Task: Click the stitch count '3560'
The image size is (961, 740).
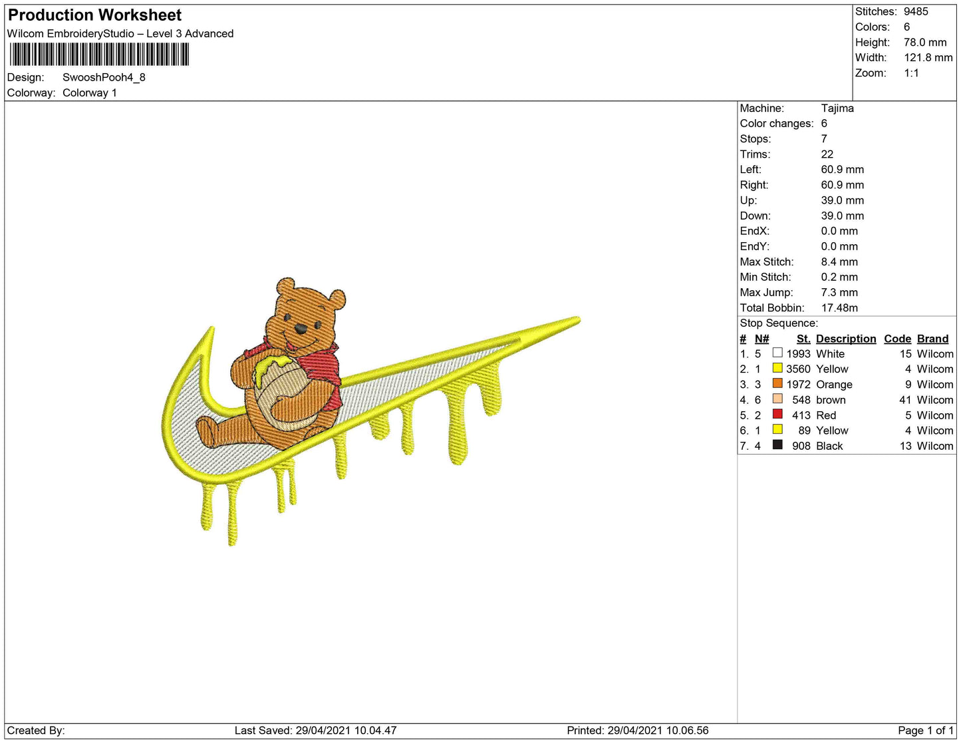Action: tap(798, 369)
